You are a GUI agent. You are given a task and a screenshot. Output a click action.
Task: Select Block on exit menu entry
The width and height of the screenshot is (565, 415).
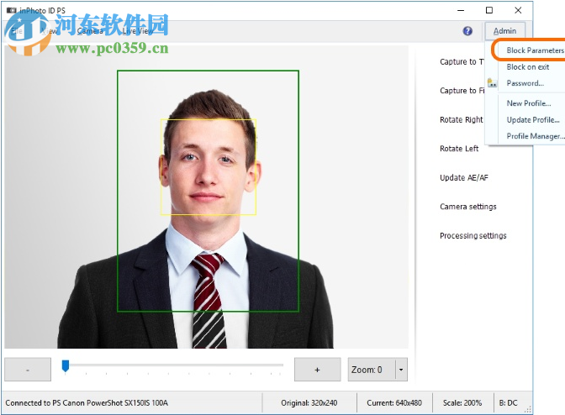[x=527, y=67]
